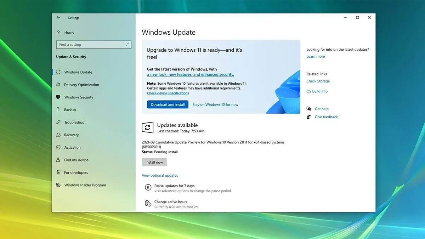Choose Stay on Windows 10 for now

pos(215,105)
